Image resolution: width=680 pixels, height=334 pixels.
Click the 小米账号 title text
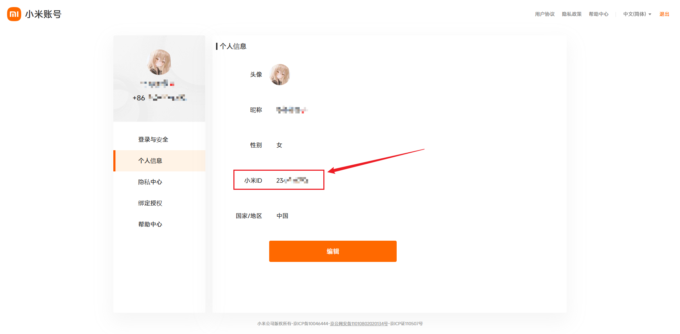tap(43, 14)
